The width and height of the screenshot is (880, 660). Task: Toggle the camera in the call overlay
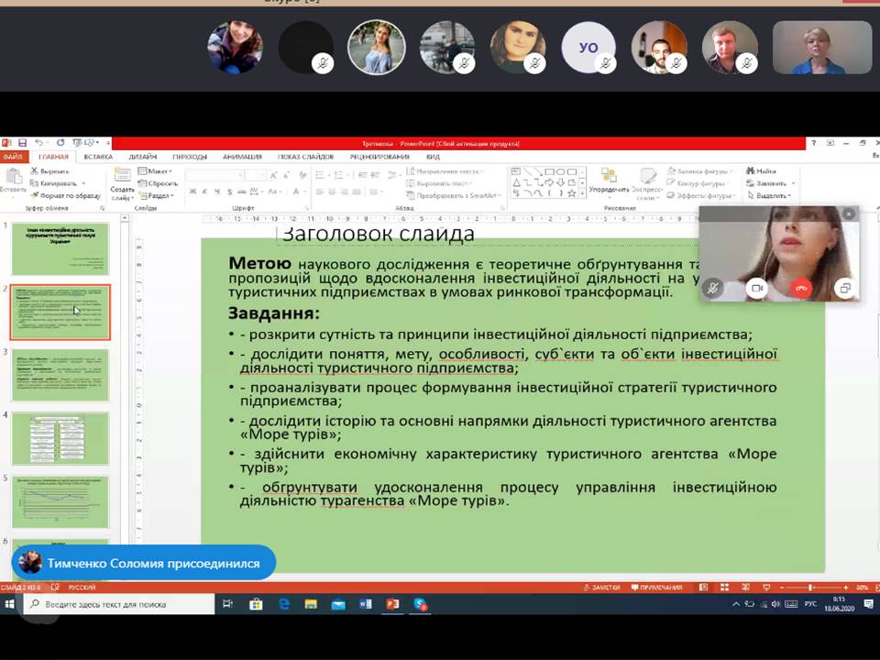[757, 288]
